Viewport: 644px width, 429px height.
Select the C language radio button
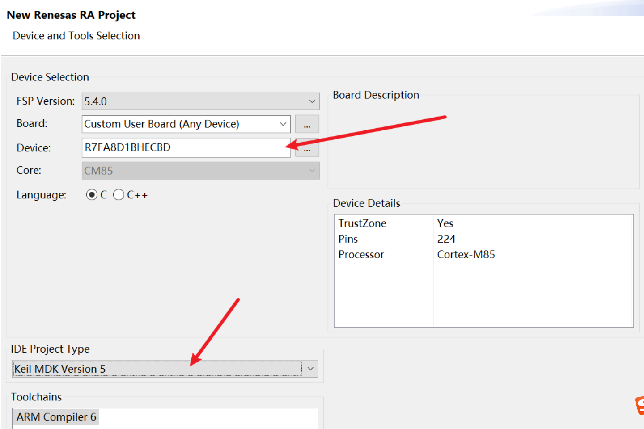coord(92,195)
